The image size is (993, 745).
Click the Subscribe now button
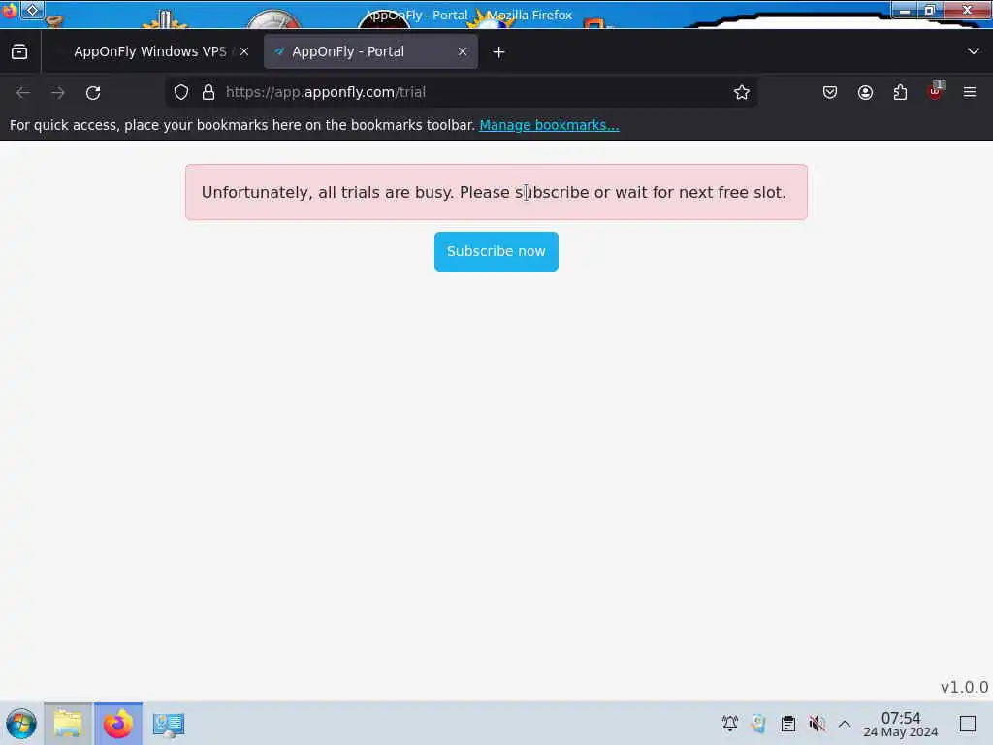(496, 251)
